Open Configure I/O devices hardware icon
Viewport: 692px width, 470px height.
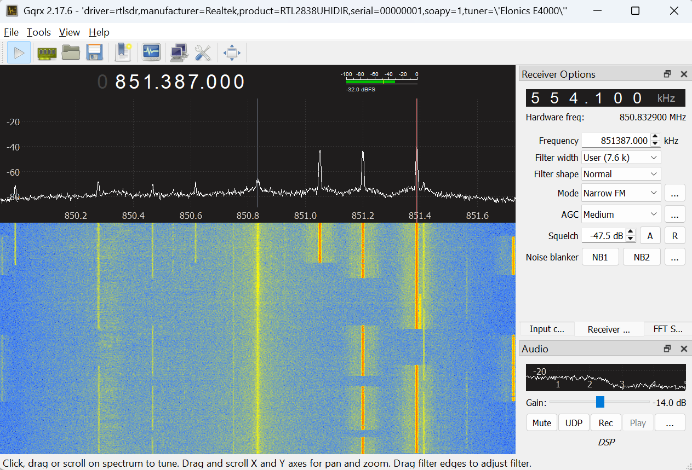click(x=47, y=53)
